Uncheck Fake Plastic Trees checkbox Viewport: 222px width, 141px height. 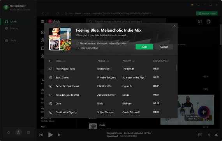pyautogui.click(x=51, y=69)
